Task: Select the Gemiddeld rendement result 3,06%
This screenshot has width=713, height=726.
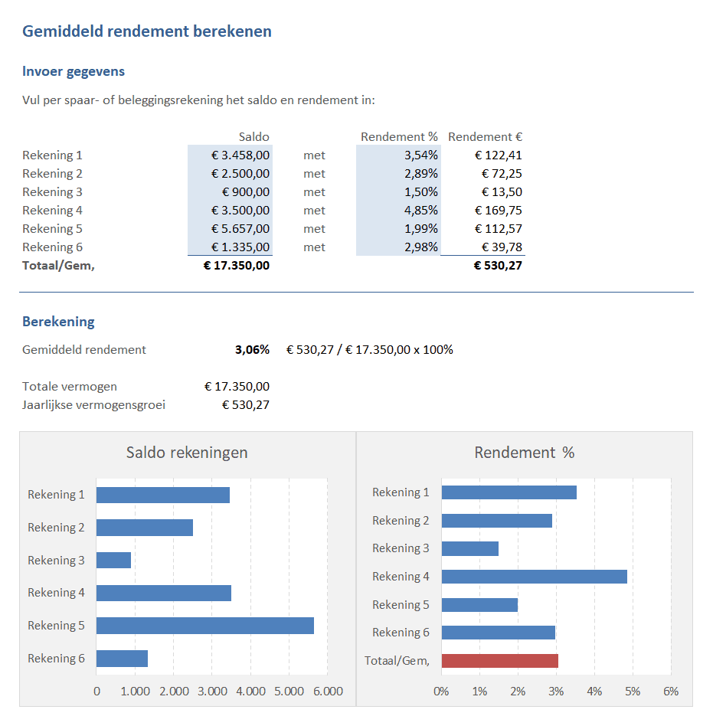Action: (252, 350)
